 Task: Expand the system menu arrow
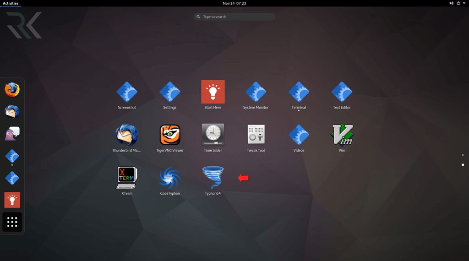coord(464,3)
